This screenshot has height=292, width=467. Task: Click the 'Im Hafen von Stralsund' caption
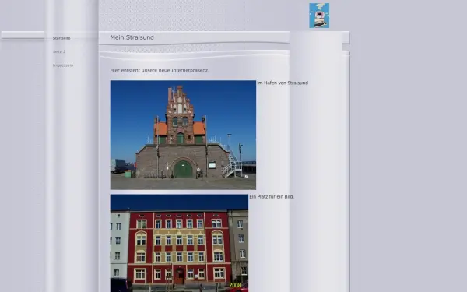pos(283,83)
